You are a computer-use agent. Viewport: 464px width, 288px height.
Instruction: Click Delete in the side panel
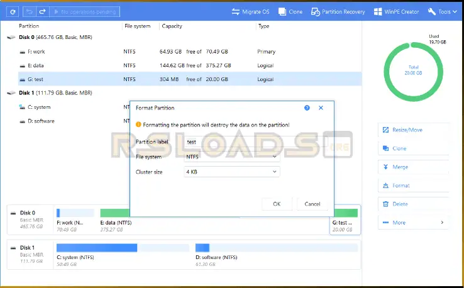413,204
